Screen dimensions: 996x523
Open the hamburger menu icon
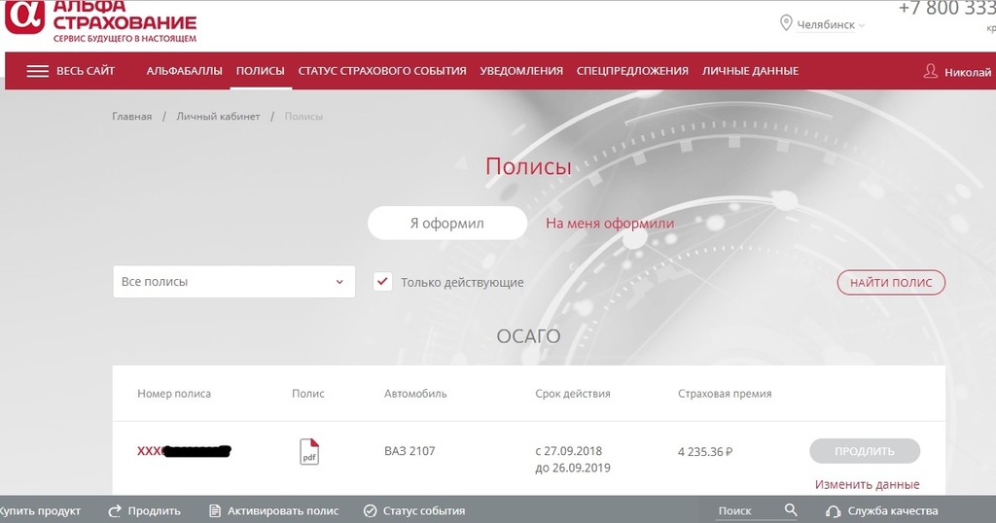(38, 71)
